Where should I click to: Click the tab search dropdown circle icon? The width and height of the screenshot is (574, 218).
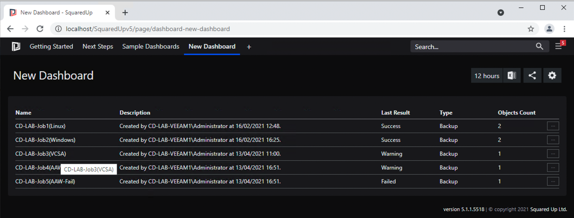point(501,12)
